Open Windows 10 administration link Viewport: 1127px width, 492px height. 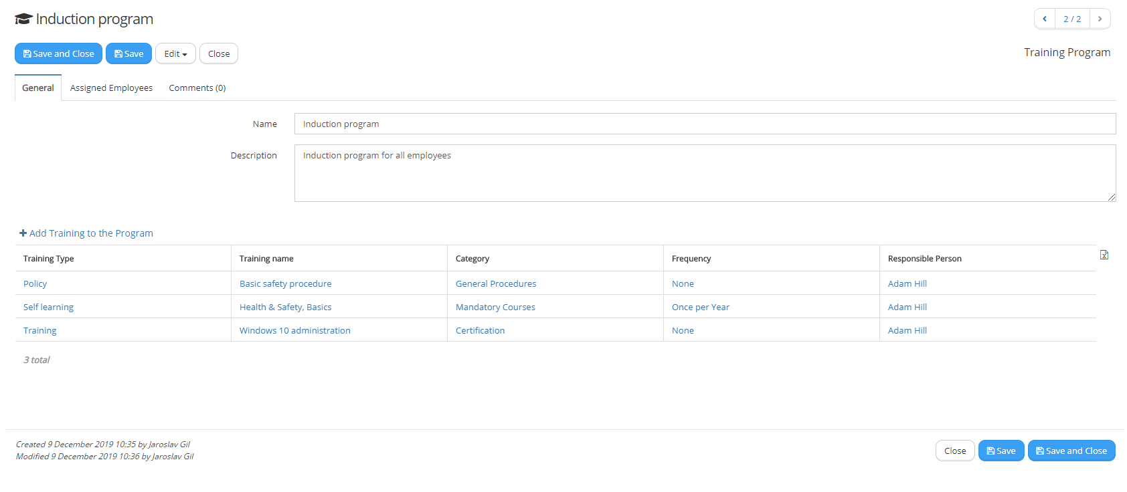(x=295, y=330)
